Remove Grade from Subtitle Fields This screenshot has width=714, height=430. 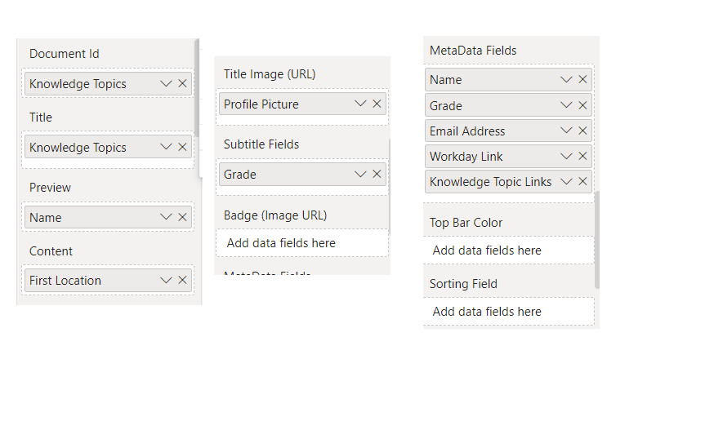[x=377, y=175]
